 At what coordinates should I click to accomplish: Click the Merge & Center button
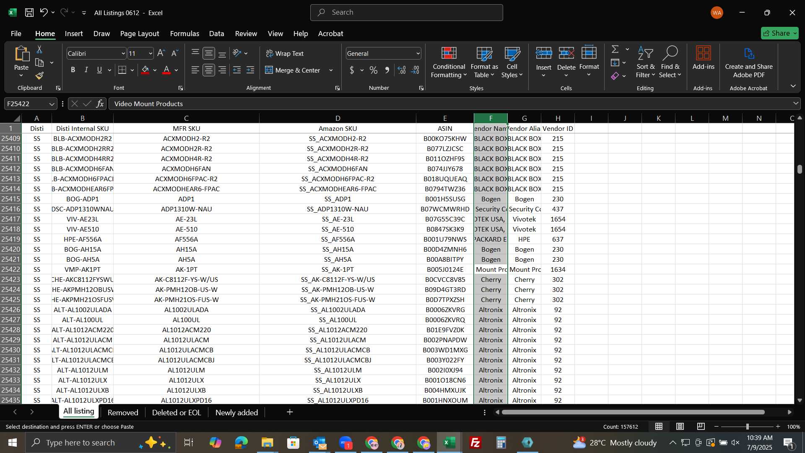point(293,70)
